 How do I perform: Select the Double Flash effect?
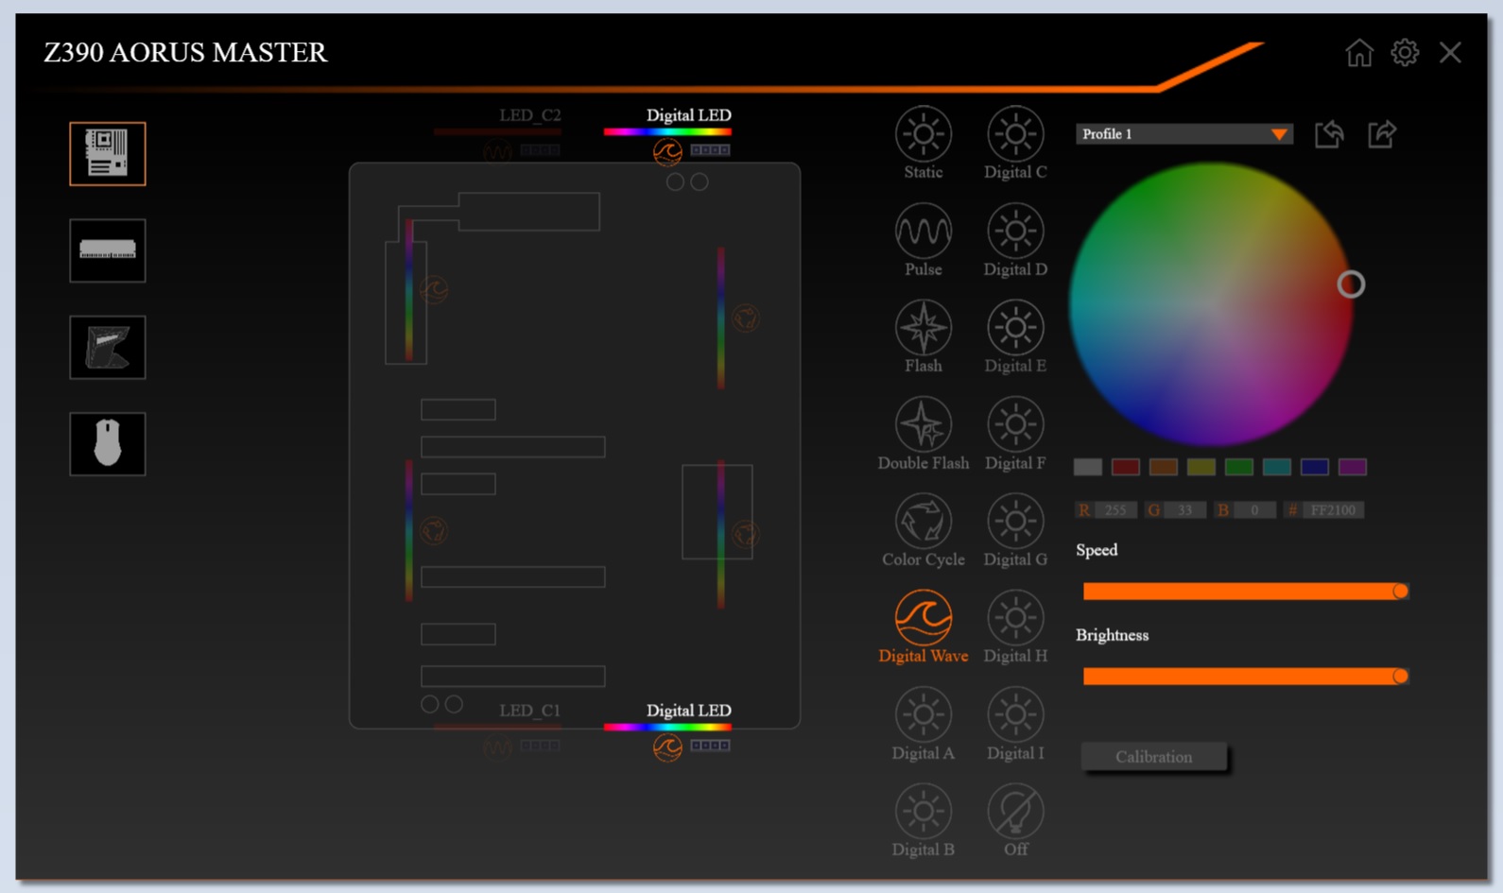tap(923, 424)
